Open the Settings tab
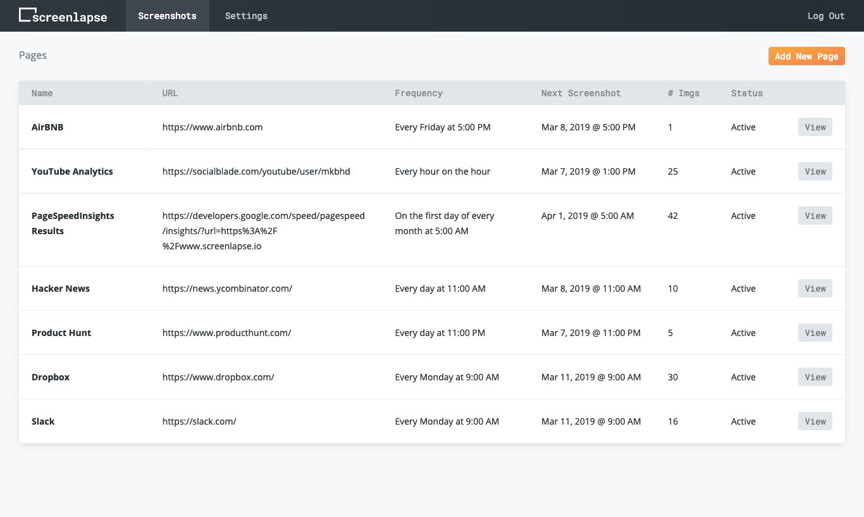 (246, 16)
